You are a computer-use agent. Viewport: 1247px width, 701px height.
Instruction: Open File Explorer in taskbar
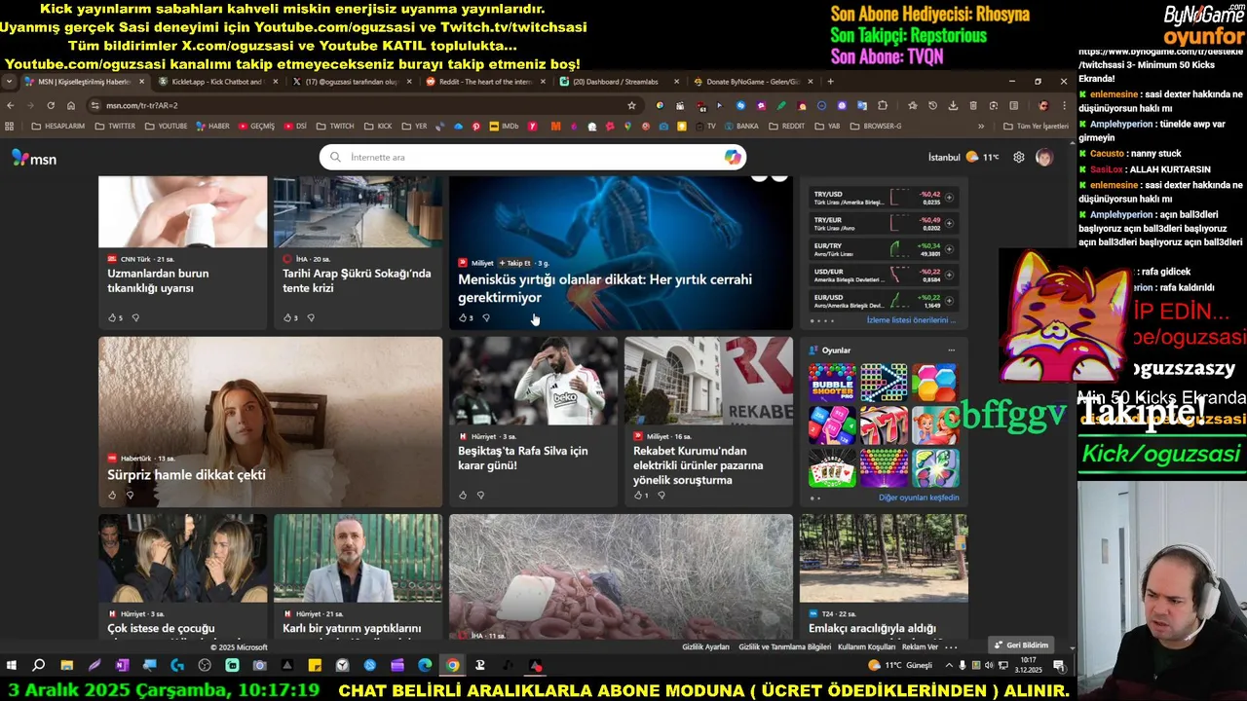pos(66,665)
